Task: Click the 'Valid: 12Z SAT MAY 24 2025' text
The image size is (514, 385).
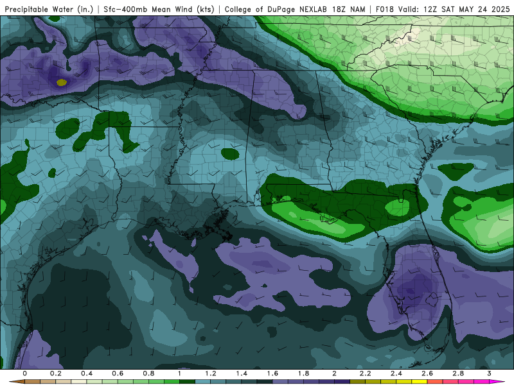Action: (x=454, y=10)
